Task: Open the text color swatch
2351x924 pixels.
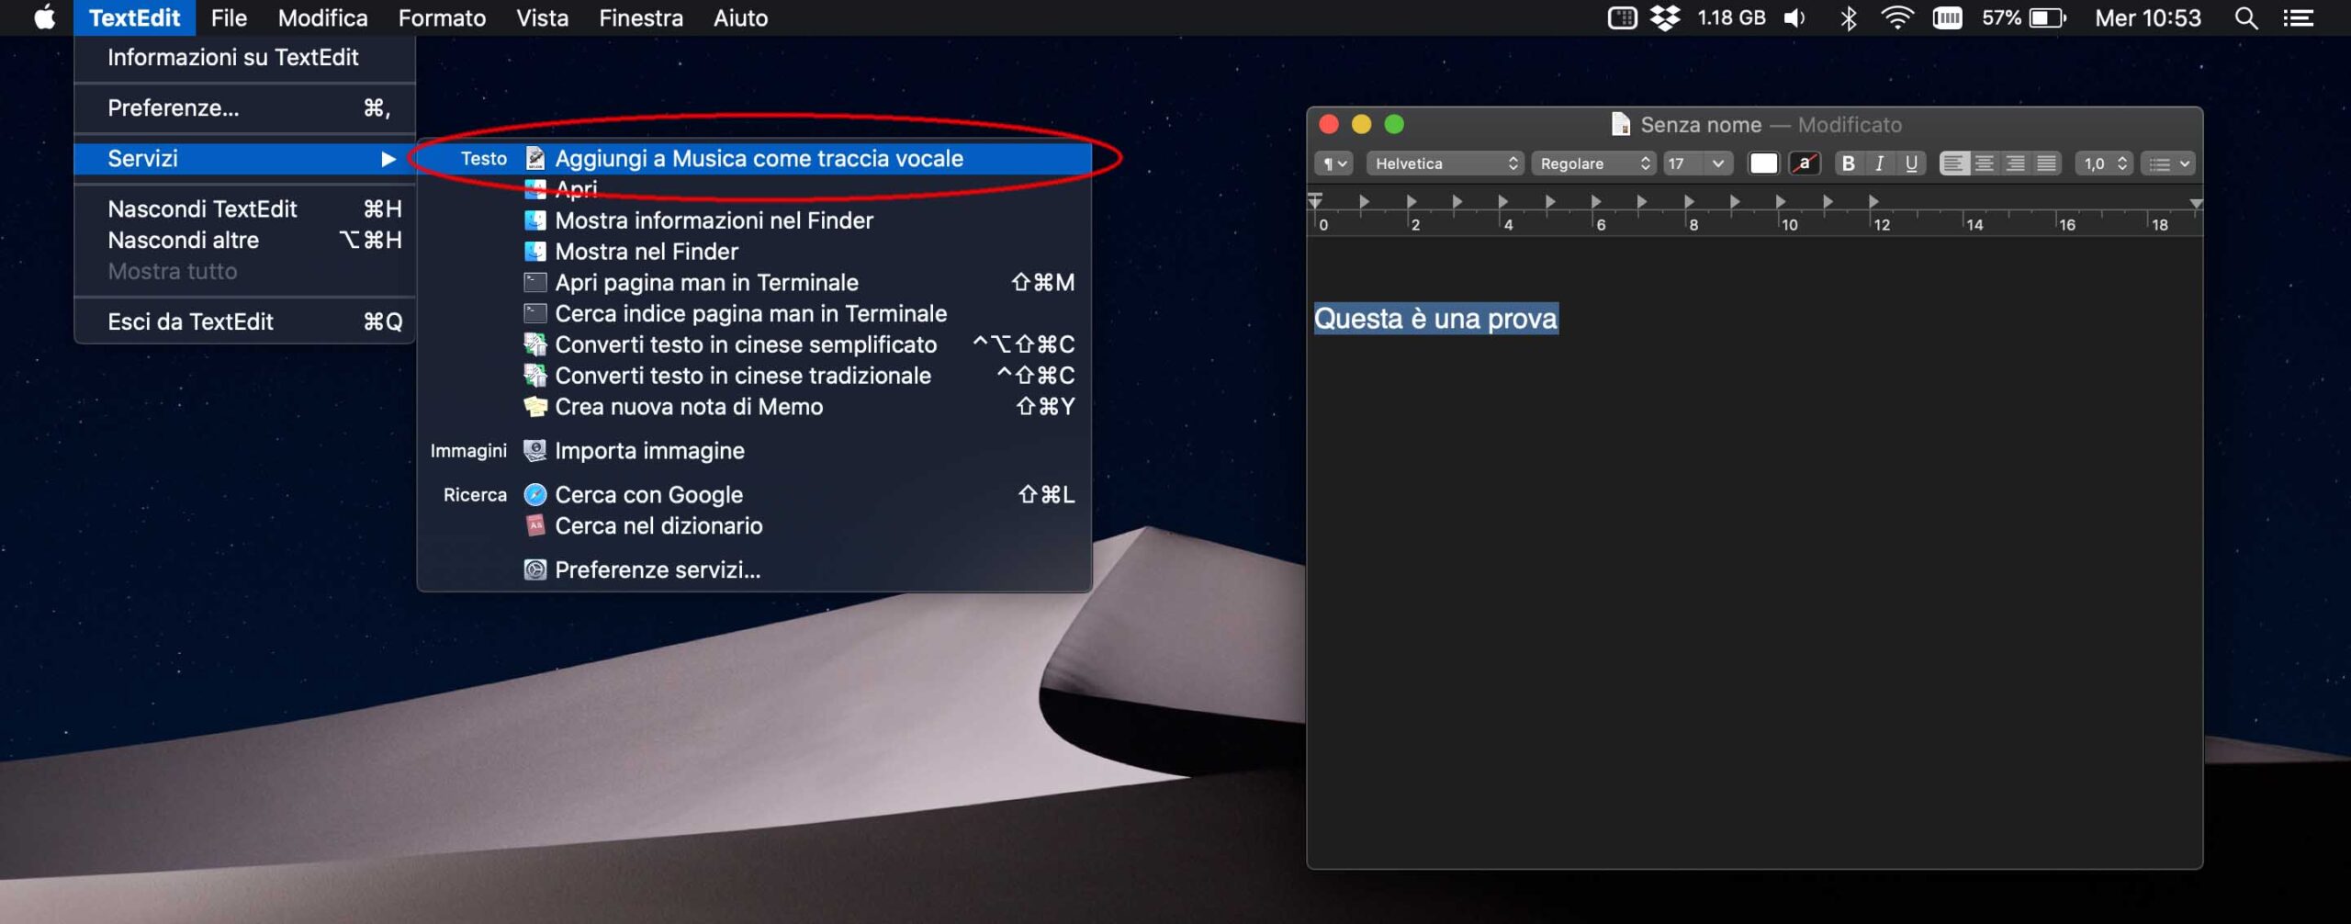Action: coord(1763,163)
